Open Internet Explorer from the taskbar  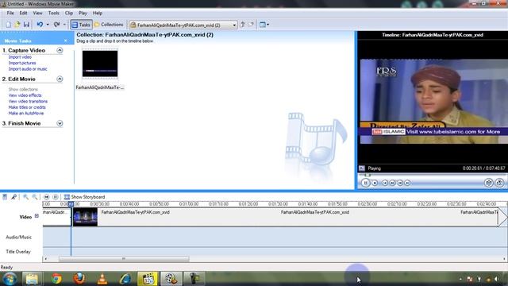coord(125,279)
